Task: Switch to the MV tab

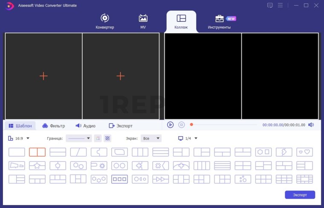Action: tap(143, 21)
